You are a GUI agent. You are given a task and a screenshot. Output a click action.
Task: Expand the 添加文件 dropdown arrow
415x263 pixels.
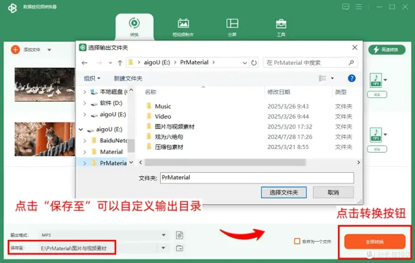tap(49, 50)
